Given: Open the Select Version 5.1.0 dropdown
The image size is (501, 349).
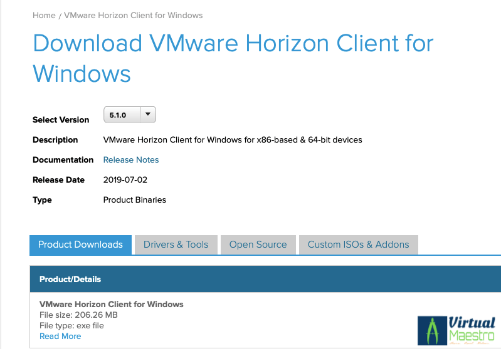Looking at the screenshot, I should click(129, 114).
